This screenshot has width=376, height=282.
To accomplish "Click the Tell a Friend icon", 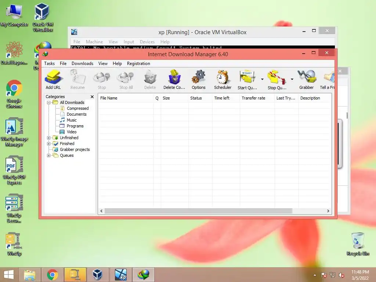I will [x=328, y=80].
